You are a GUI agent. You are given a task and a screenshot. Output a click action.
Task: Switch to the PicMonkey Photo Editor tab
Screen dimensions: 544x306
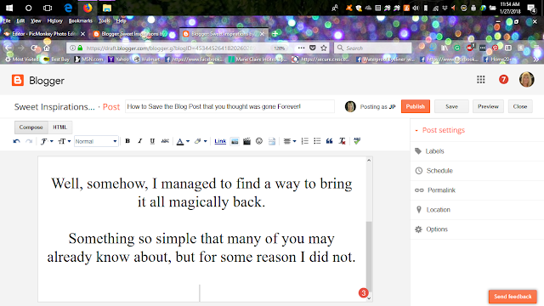44,34
